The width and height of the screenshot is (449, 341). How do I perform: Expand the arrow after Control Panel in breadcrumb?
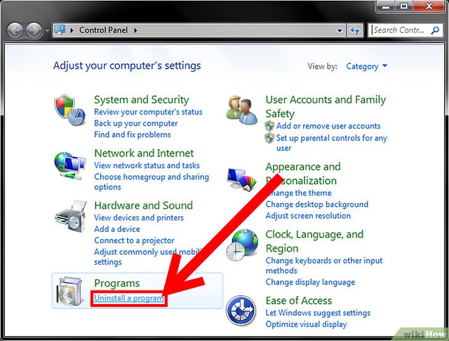136,30
